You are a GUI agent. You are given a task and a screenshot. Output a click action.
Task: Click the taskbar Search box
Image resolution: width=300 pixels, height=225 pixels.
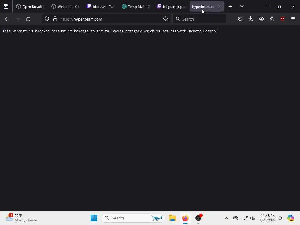[133, 218]
